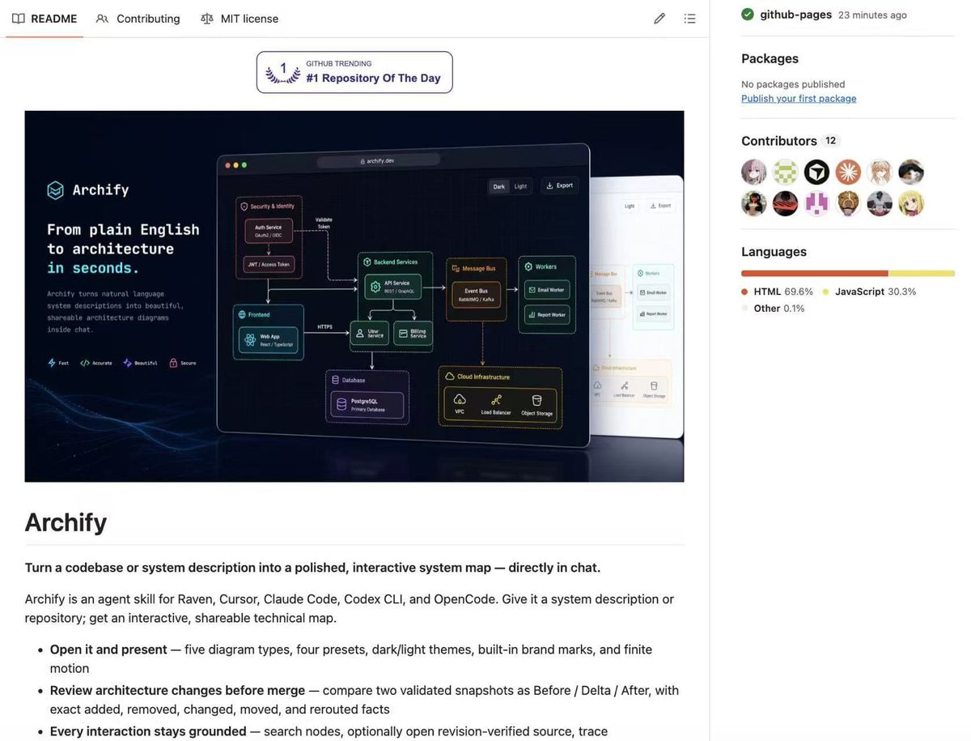Click the bold Turn a codebase tagline
The width and height of the screenshot is (971, 741).
(x=312, y=568)
